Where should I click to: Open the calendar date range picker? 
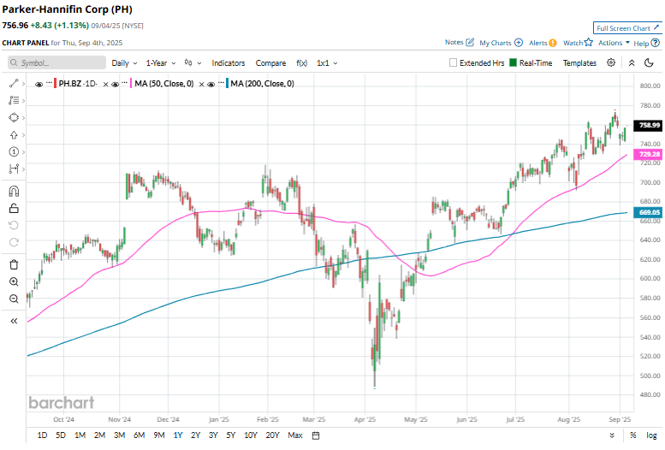316,435
